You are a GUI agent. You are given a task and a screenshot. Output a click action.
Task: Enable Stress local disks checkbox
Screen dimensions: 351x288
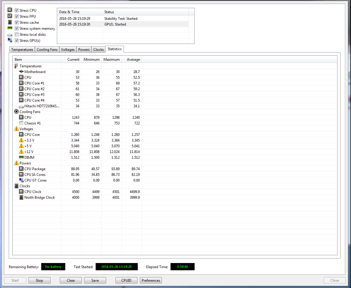[x=17, y=35]
